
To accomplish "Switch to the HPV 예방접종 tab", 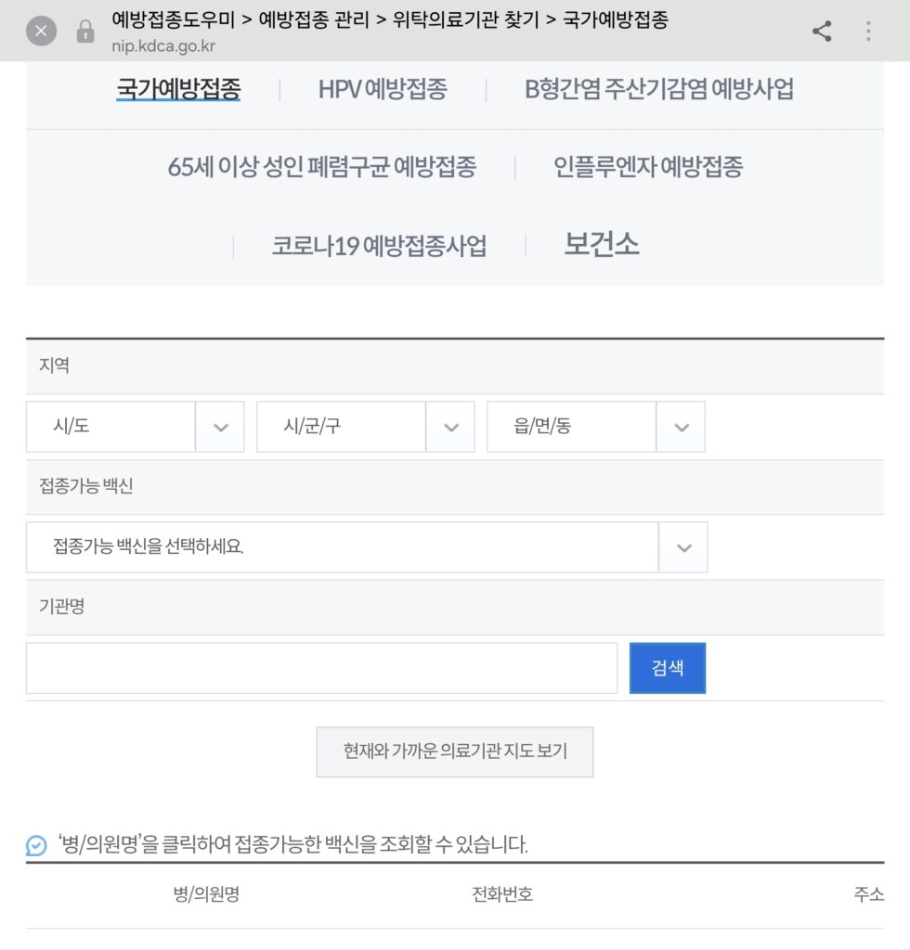I will pos(383,89).
